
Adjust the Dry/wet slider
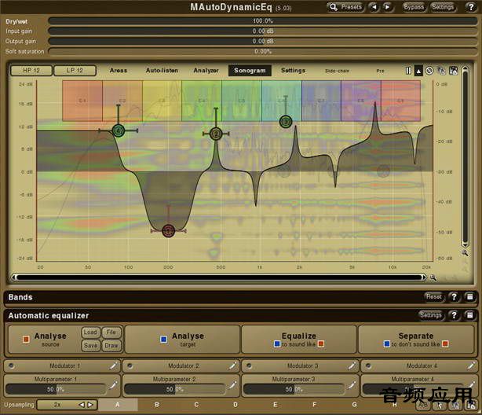263,21
